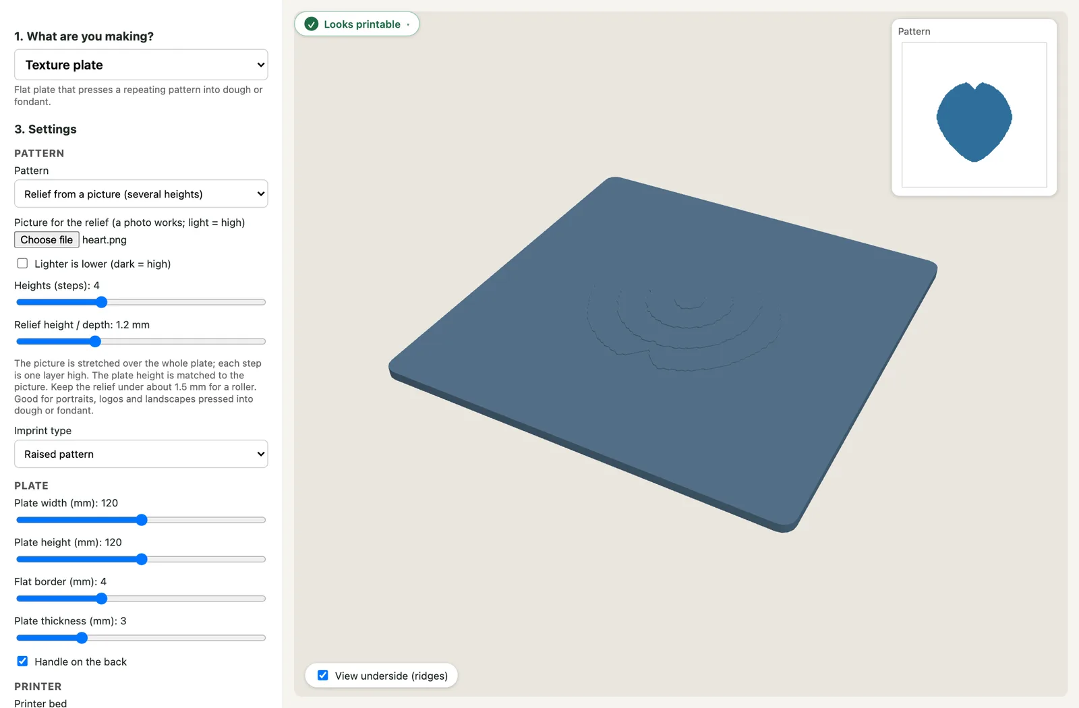The image size is (1079, 708).
Task: Click the 'PATTERN' section label
Action: [39, 154]
